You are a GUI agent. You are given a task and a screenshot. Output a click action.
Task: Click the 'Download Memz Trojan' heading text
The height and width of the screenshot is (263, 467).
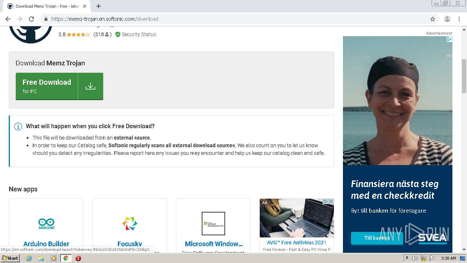50,63
